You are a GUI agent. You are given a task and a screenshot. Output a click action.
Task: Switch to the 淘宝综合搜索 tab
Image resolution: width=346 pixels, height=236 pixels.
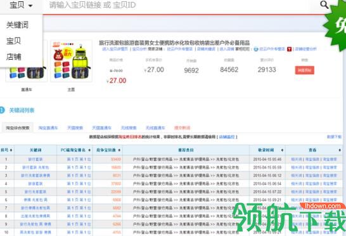click(18, 128)
